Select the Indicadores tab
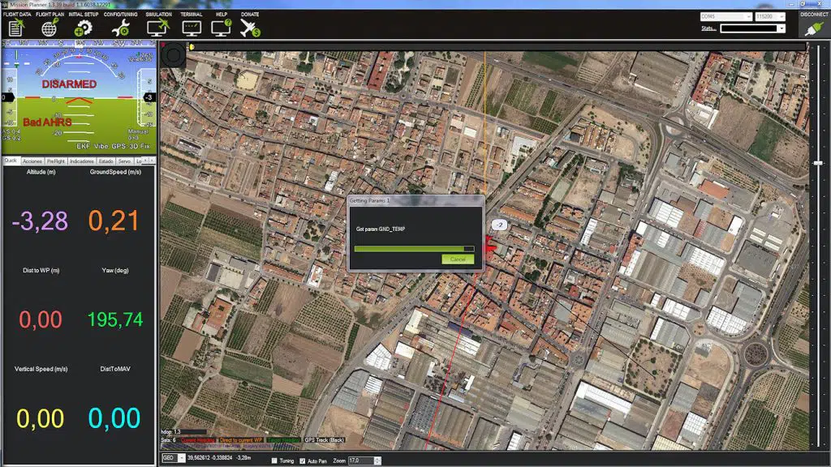 [x=82, y=161]
